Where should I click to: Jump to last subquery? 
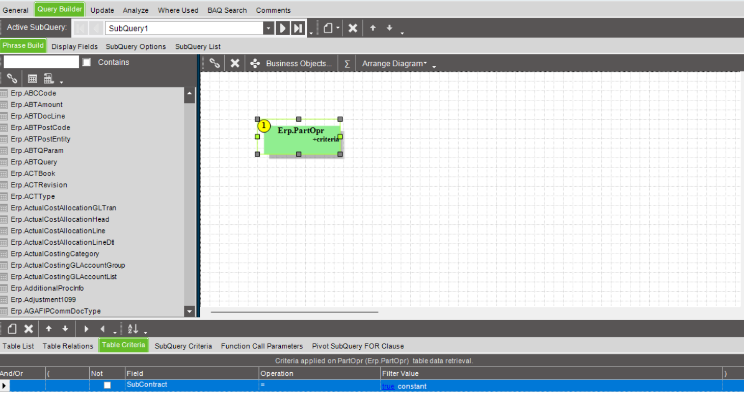pyautogui.click(x=298, y=28)
